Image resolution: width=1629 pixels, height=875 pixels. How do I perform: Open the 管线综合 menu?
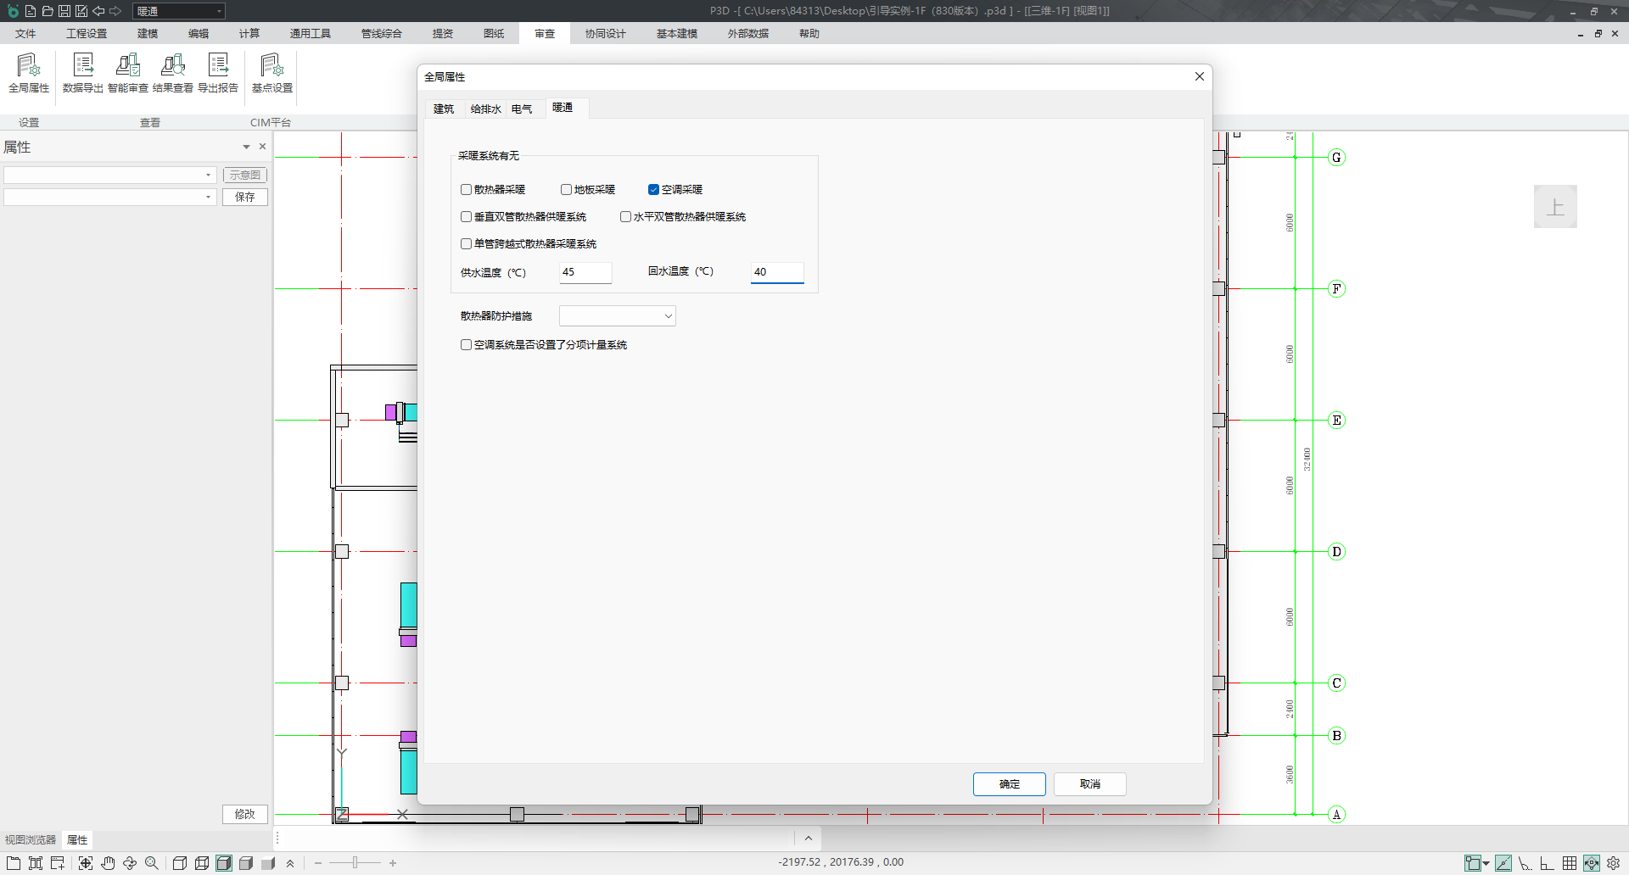point(381,34)
